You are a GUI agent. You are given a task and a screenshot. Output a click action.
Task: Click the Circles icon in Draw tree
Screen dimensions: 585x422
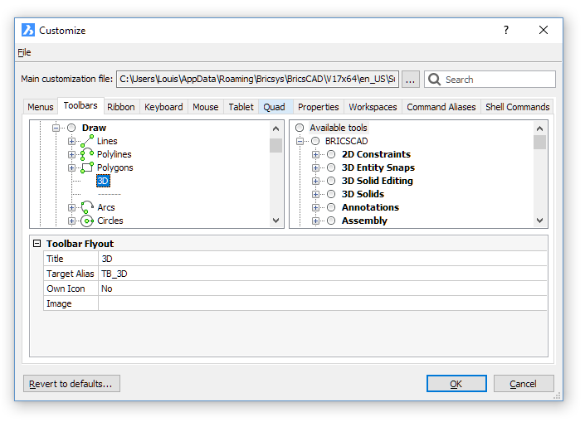[x=87, y=221]
